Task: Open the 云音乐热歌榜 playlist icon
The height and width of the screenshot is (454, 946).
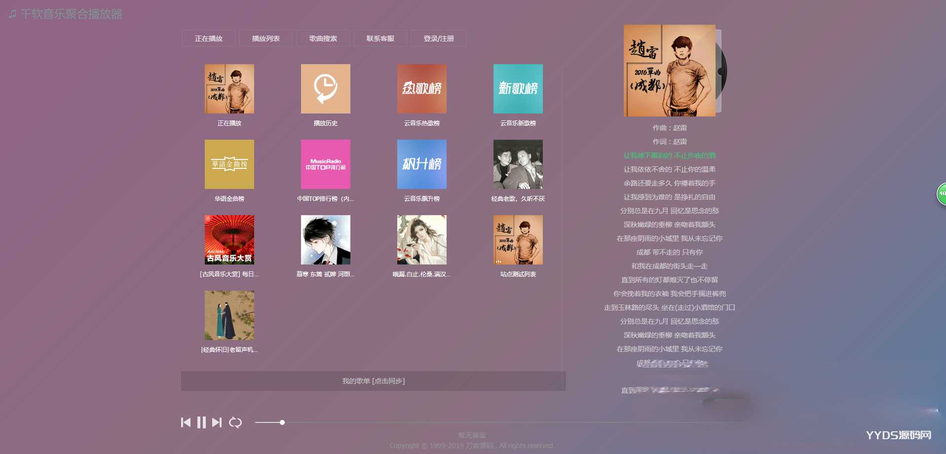Action: pos(421,89)
